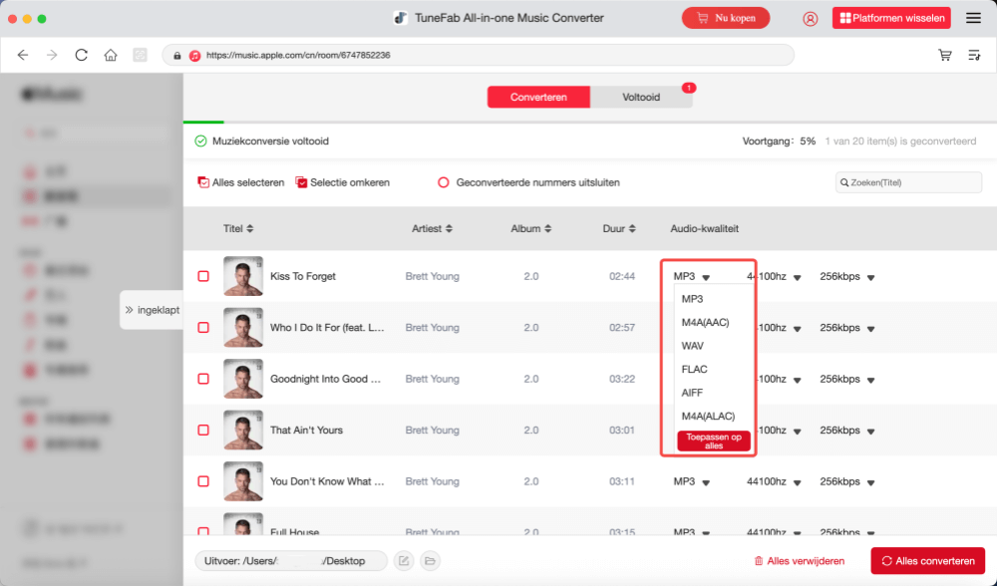This screenshot has height=586, width=997.
Task: Open the user account icon
Action: (810, 19)
